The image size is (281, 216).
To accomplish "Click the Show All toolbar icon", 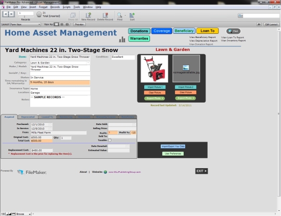I will [x=73, y=15].
